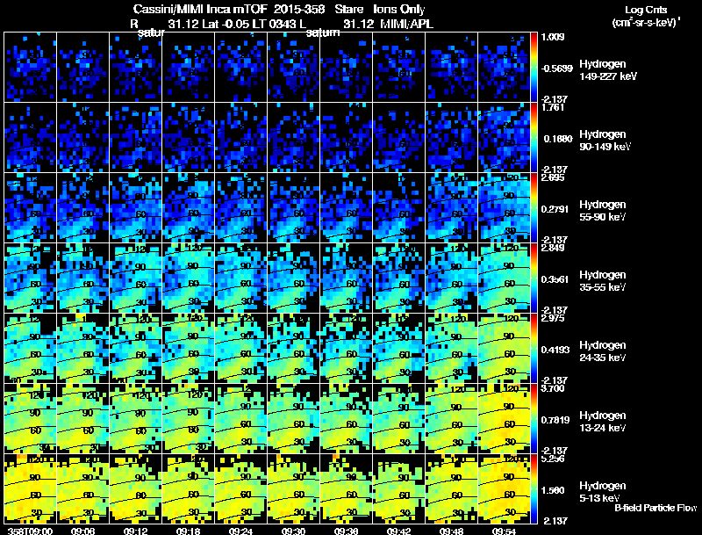
Task: Click the '09:42' time axis label
Action: (x=399, y=531)
